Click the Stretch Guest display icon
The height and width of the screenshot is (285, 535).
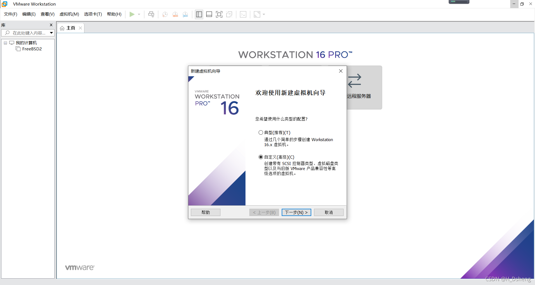[x=257, y=14]
